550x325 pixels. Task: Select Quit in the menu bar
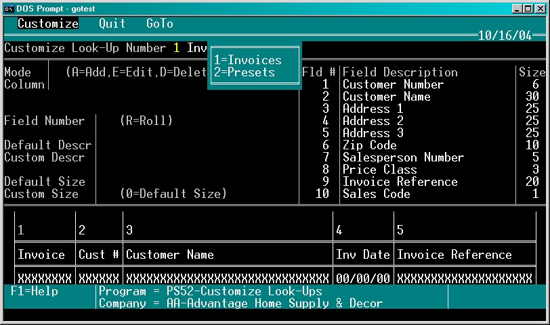(112, 24)
